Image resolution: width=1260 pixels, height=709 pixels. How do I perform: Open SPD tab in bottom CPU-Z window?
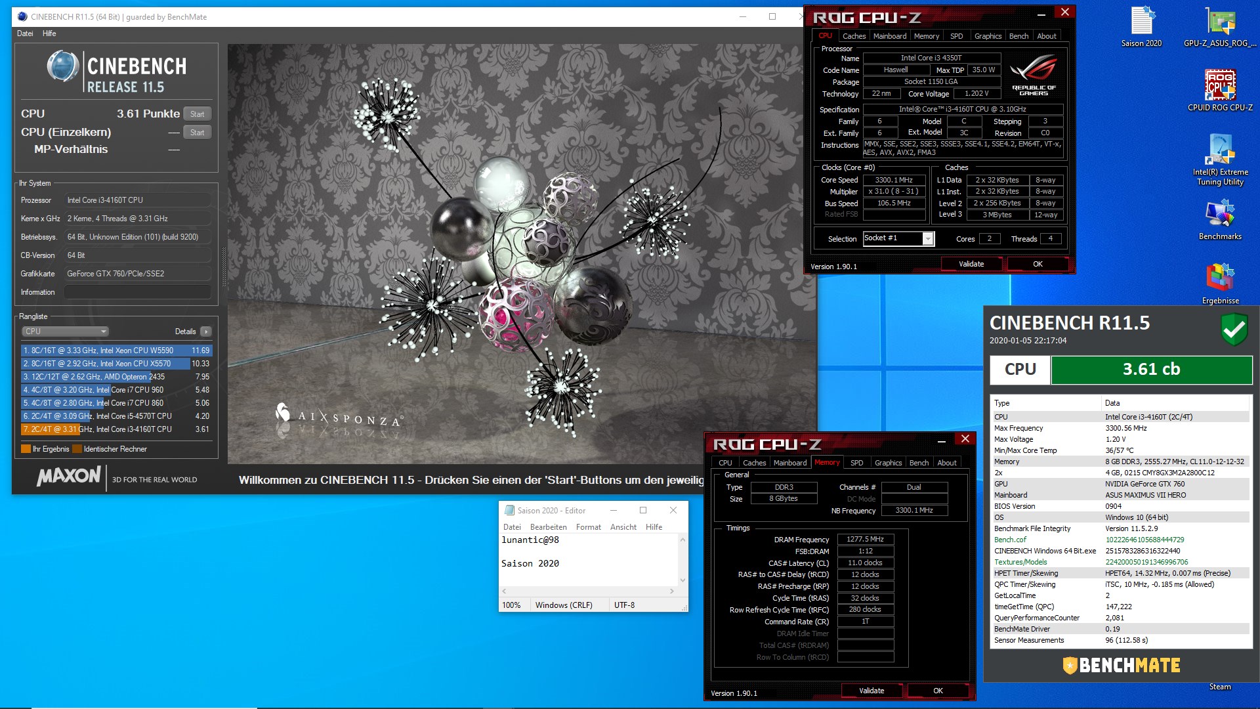(856, 463)
